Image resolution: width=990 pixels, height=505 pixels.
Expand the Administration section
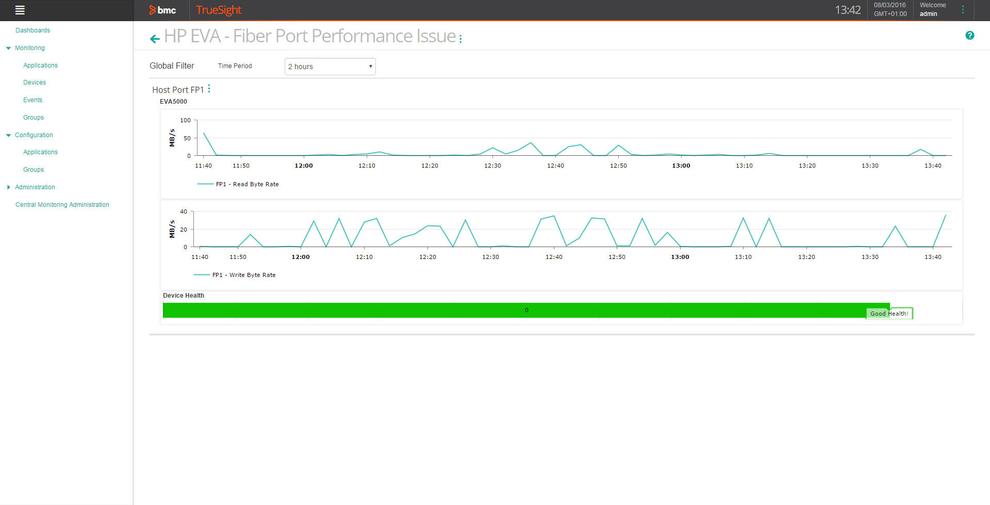(8, 187)
